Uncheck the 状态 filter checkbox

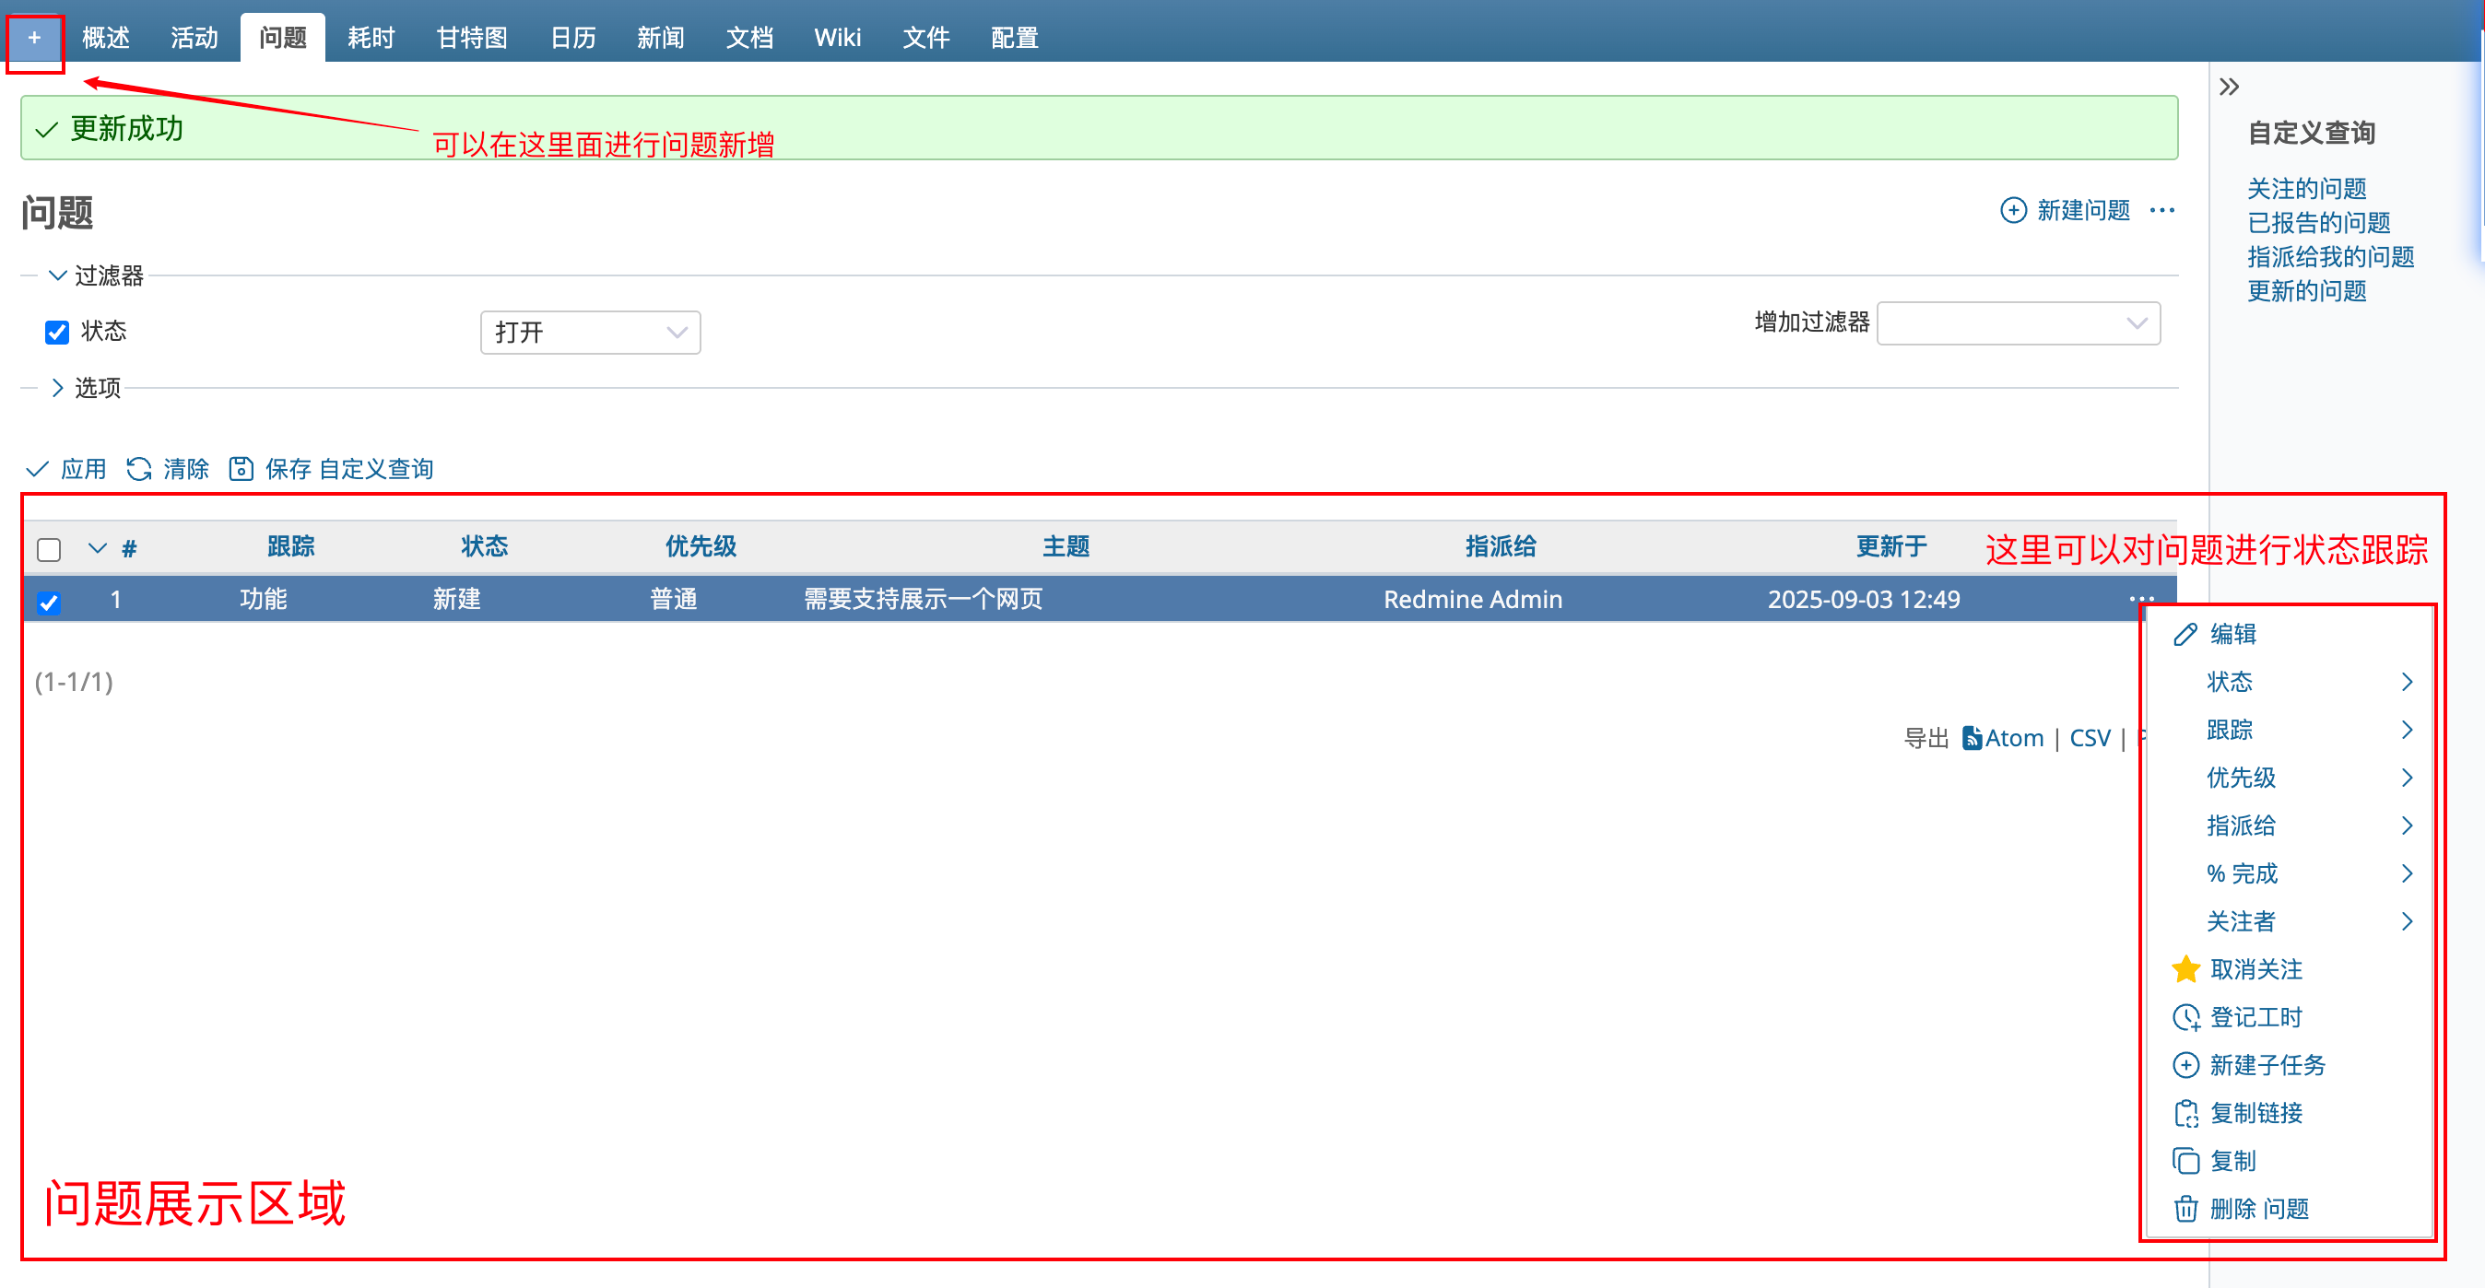(57, 333)
